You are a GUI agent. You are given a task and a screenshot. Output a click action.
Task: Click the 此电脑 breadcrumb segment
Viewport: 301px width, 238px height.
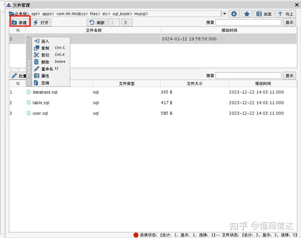click(x=22, y=14)
